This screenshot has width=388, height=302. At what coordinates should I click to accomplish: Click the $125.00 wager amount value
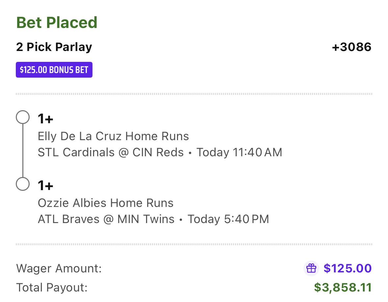(x=348, y=268)
